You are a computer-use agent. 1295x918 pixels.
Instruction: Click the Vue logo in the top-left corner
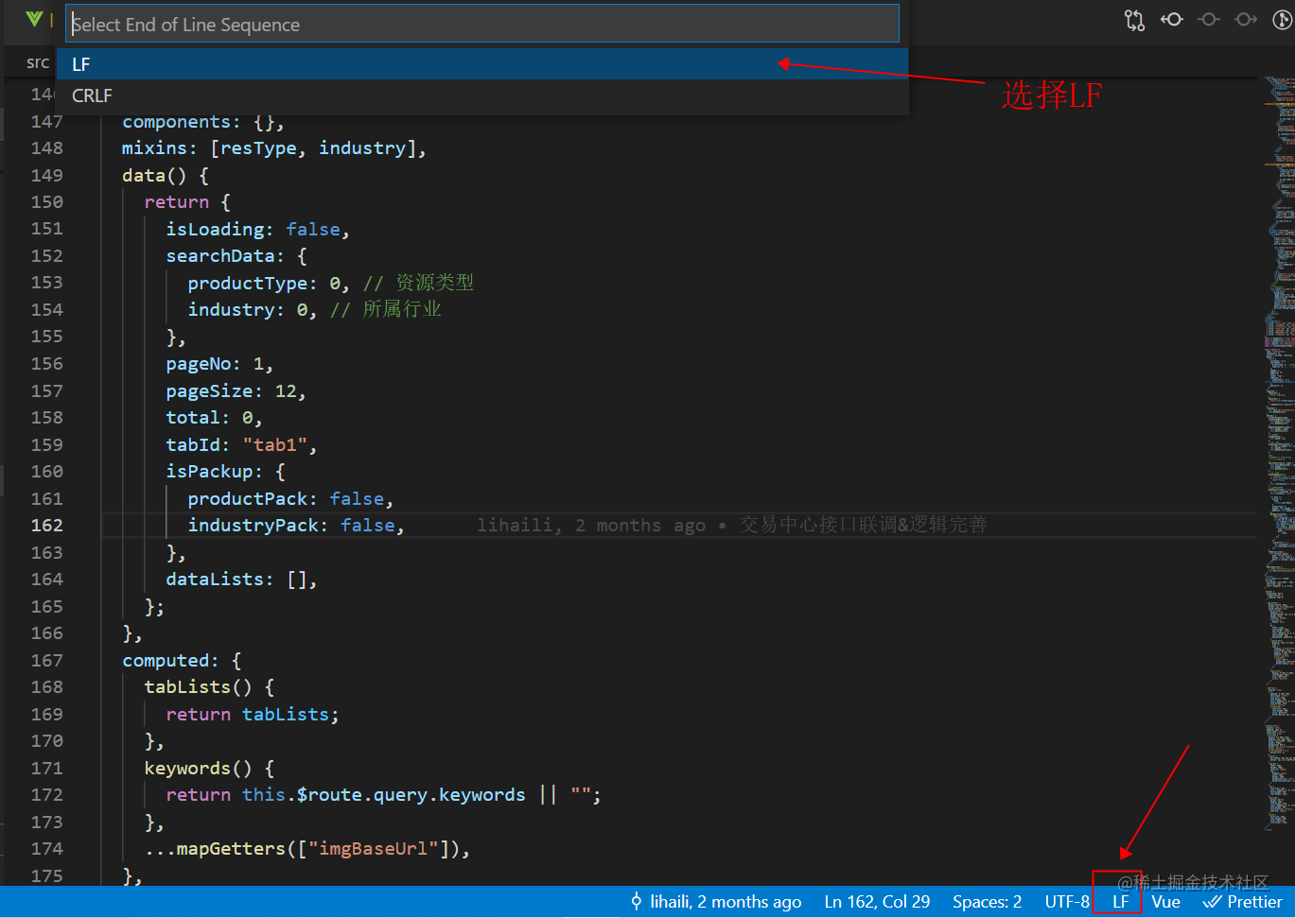click(x=34, y=19)
